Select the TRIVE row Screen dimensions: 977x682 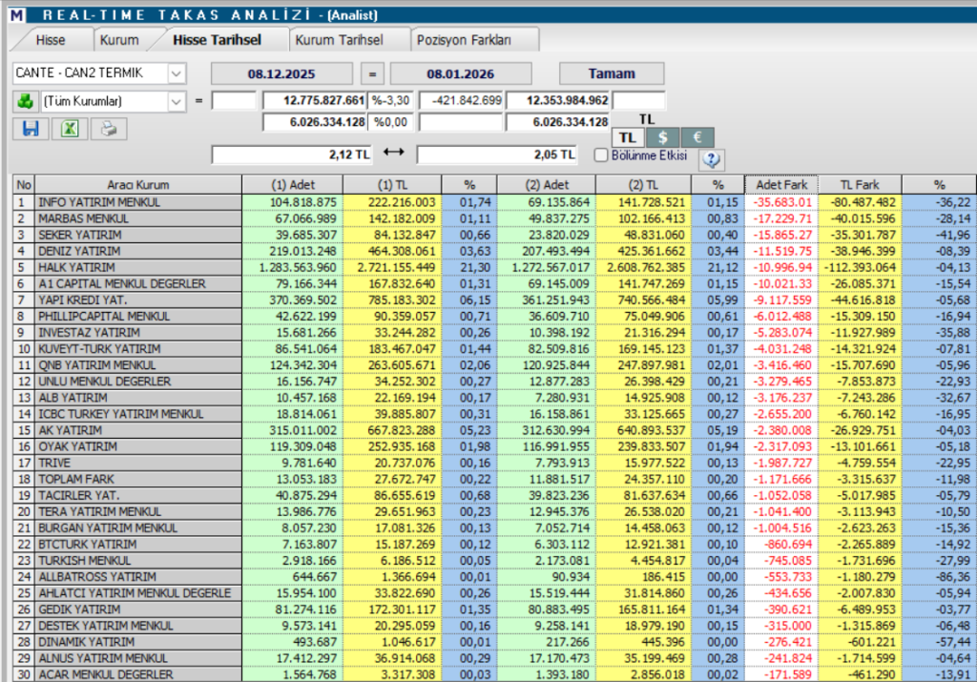(495, 463)
